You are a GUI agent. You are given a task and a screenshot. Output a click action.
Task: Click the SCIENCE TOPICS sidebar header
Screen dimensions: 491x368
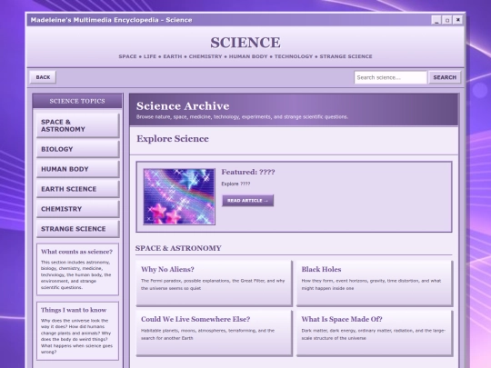point(77,101)
